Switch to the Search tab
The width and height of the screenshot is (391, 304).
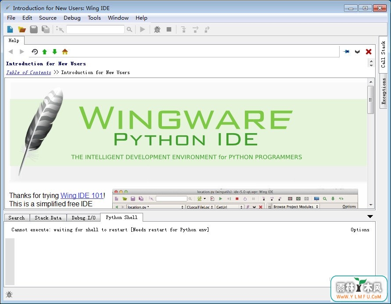pyautogui.click(x=17, y=218)
